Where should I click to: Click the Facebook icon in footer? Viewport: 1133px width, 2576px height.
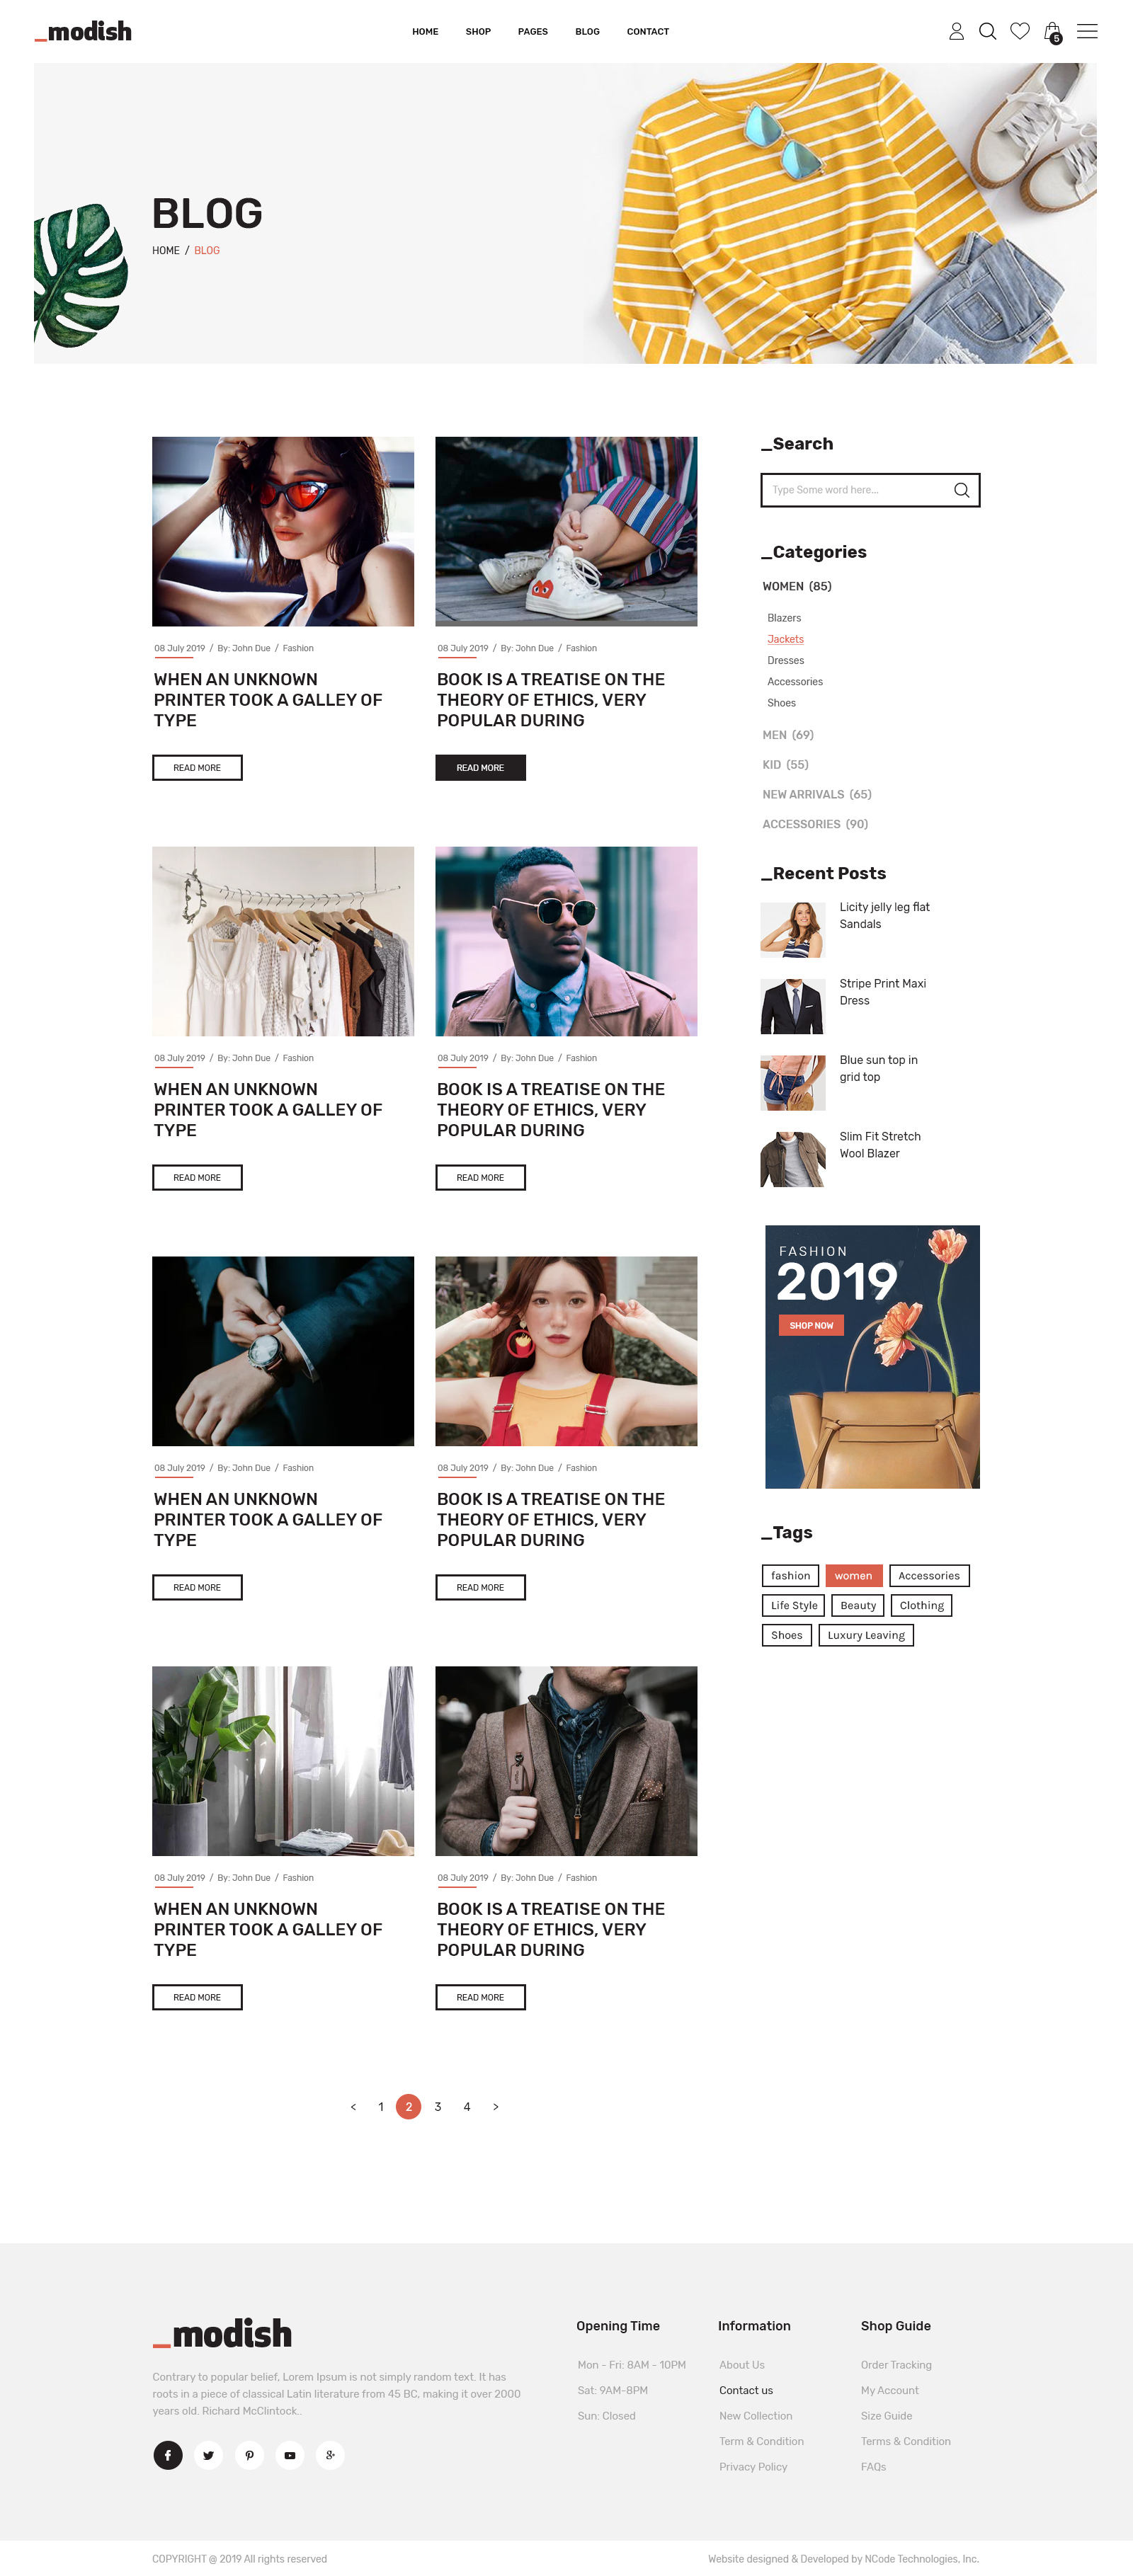168,2454
